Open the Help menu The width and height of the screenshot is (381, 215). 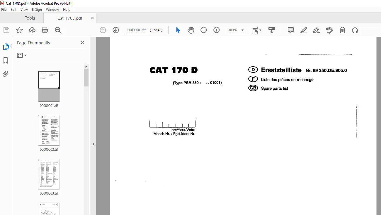tap(67, 10)
